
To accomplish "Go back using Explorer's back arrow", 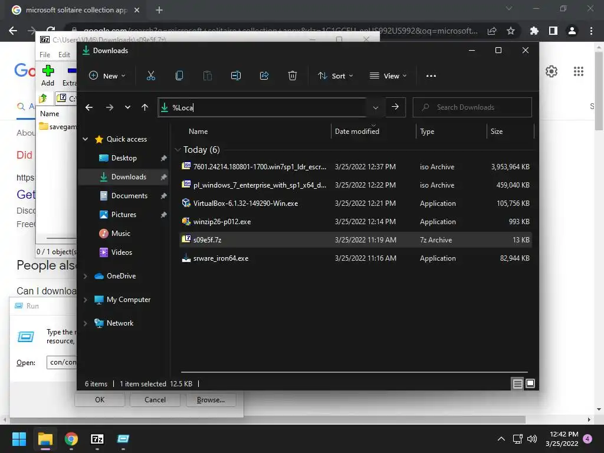I will pyautogui.click(x=89, y=107).
